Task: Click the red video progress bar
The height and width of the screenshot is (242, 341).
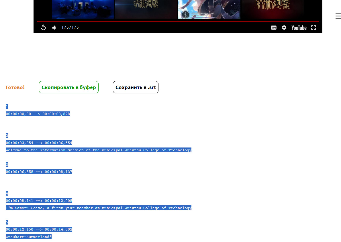Action: (x=178, y=22)
